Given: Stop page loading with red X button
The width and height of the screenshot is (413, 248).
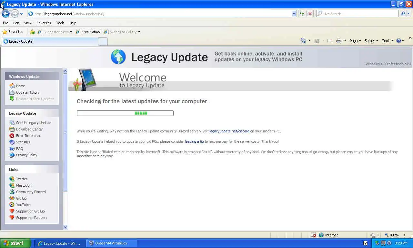Looking at the screenshot, I should 310,14.
